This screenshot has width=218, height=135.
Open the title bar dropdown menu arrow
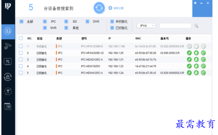pos(195,3)
